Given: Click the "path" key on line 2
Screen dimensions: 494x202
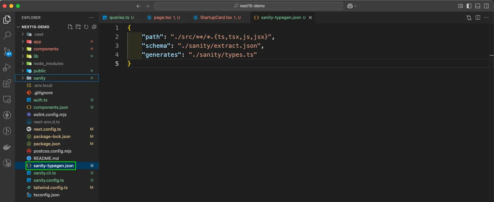Looking at the screenshot, I should [x=153, y=36].
